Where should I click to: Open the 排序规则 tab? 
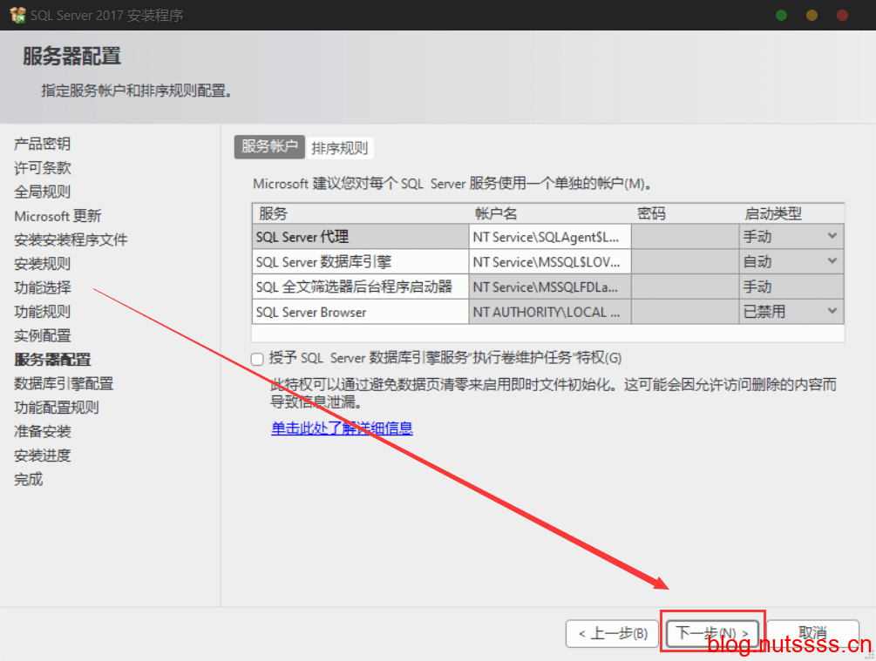coord(340,148)
